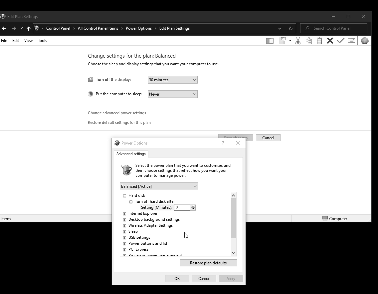Select the Advanced settings tab
The image size is (378, 294).
pyautogui.click(x=131, y=154)
